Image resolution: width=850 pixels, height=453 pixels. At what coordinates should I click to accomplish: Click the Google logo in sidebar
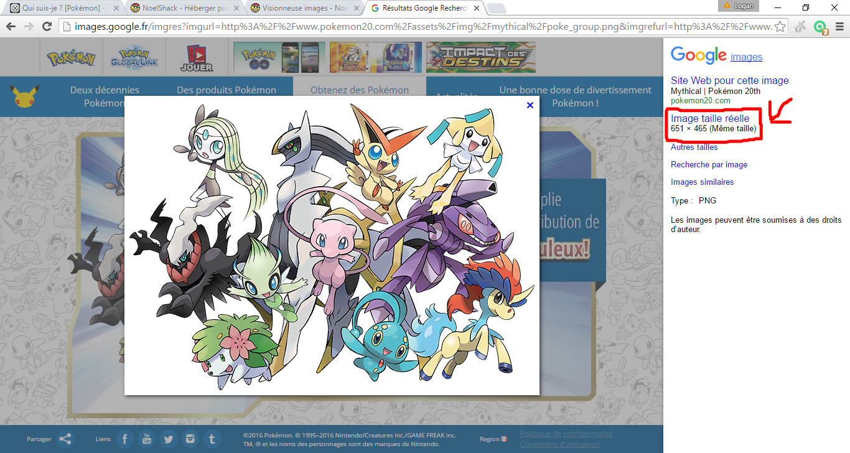(698, 55)
